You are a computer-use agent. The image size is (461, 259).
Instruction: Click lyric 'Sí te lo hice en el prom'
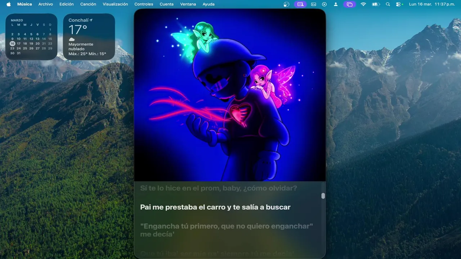219,188
